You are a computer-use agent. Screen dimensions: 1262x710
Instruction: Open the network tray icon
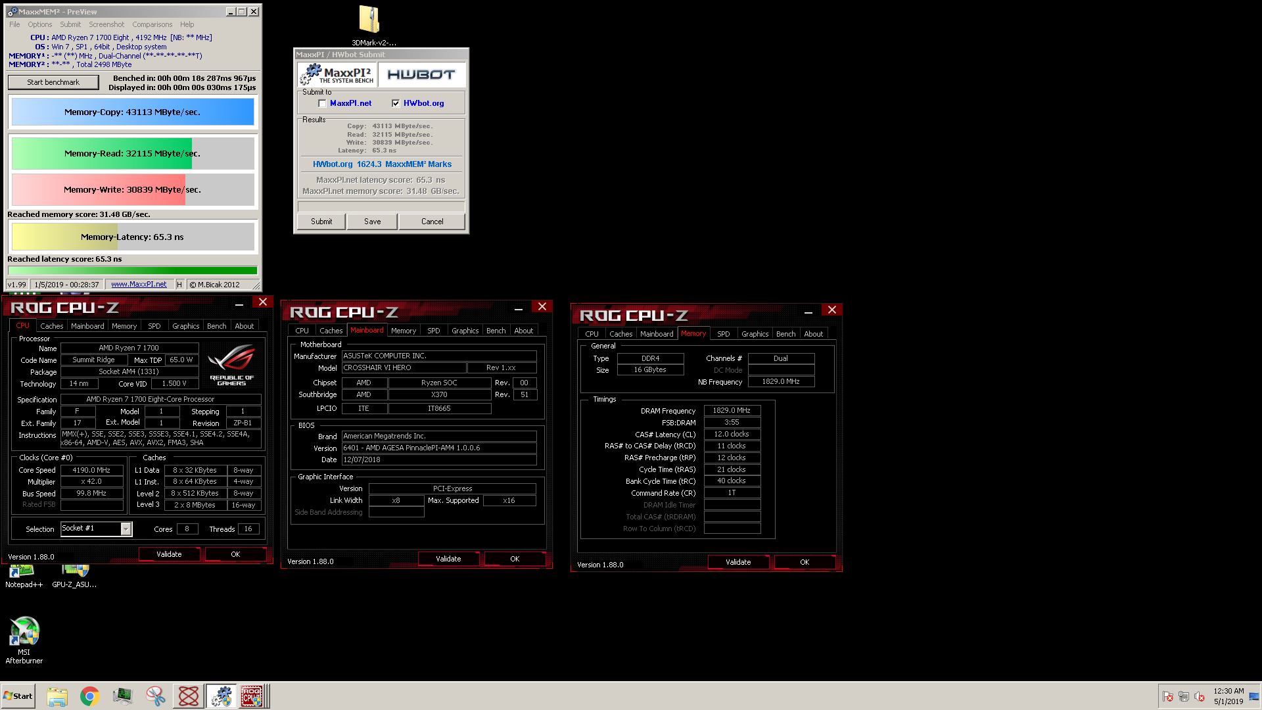click(x=1184, y=697)
